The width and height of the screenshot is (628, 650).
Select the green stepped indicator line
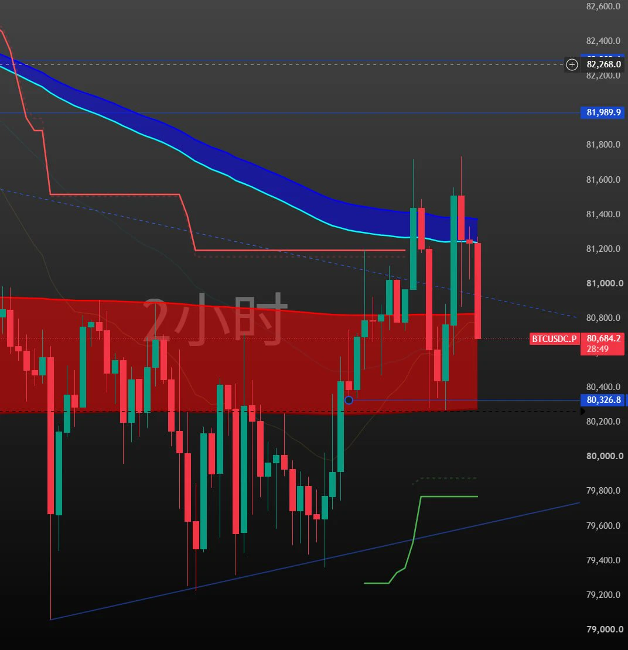[448, 497]
